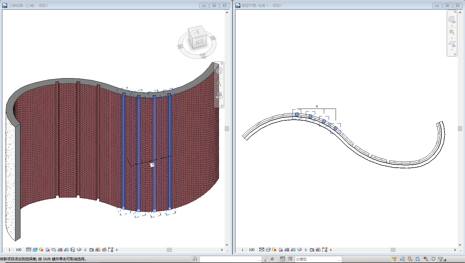
Task: Reveal constraints in the 3D view
Action: tap(111, 250)
